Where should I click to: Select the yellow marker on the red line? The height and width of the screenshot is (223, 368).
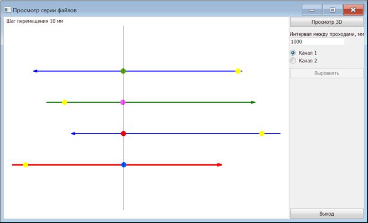25,164
